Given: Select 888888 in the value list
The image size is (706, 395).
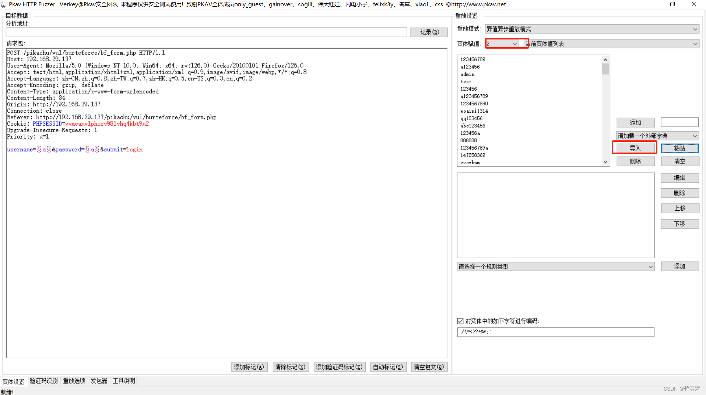Looking at the screenshot, I should pos(468,140).
